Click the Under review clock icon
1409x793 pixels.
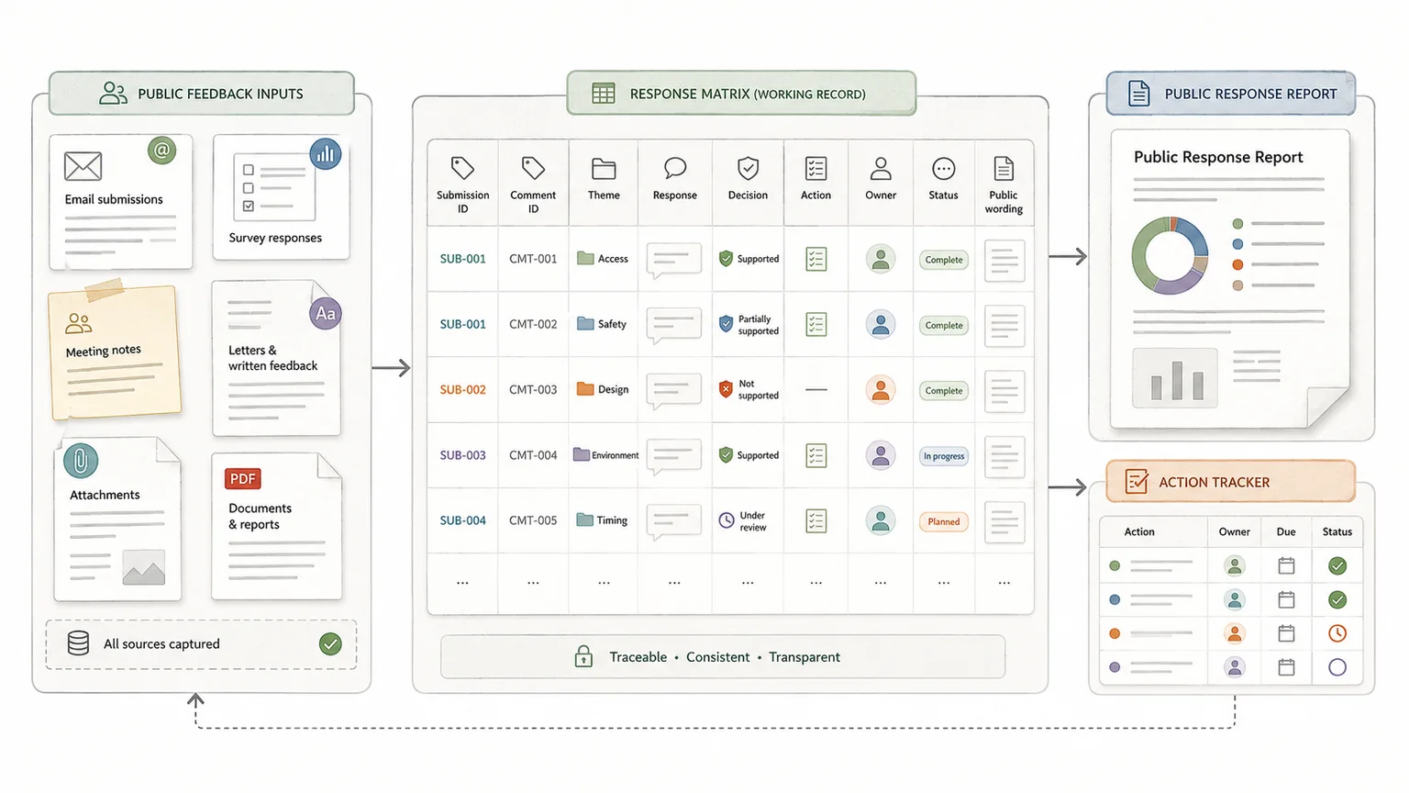coord(727,520)
